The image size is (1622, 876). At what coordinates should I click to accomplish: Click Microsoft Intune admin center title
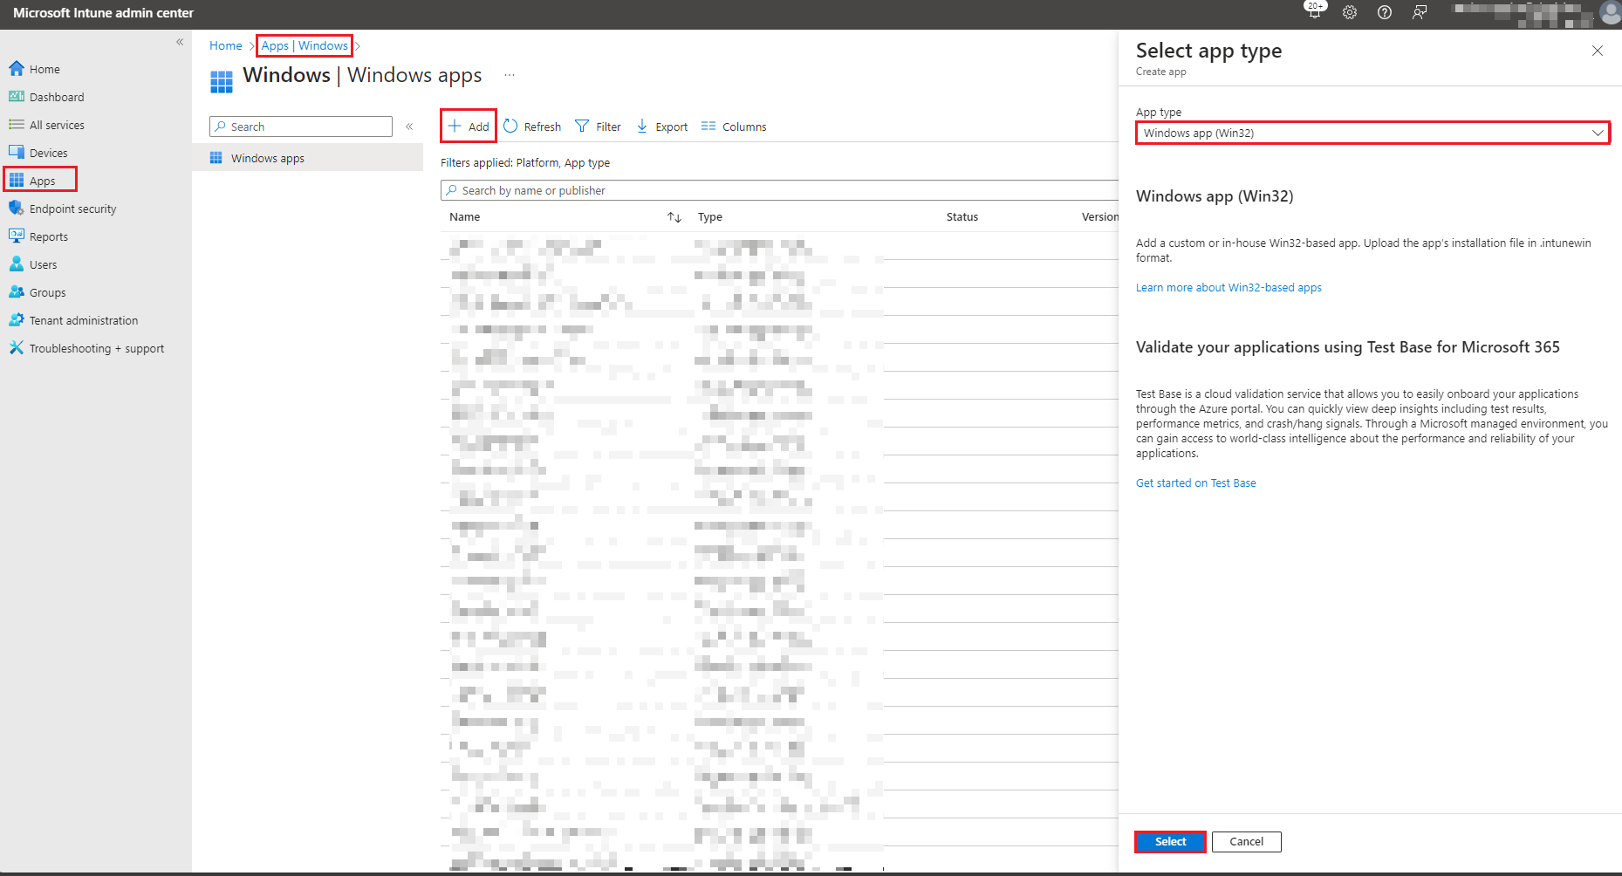[x=103, y=13]
